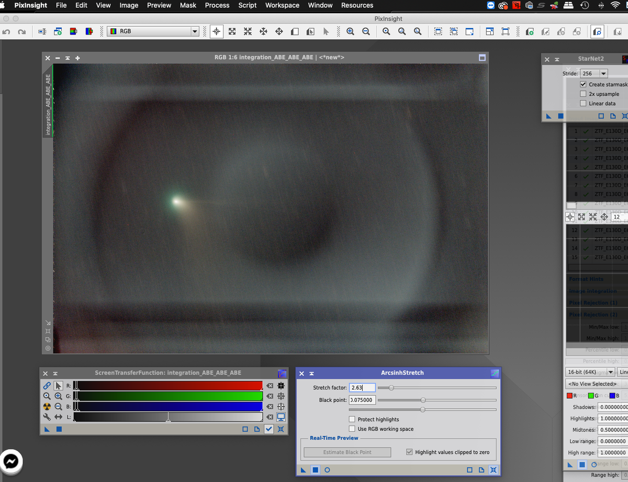
Task: Open the Process menu
Action: (217, 5)
